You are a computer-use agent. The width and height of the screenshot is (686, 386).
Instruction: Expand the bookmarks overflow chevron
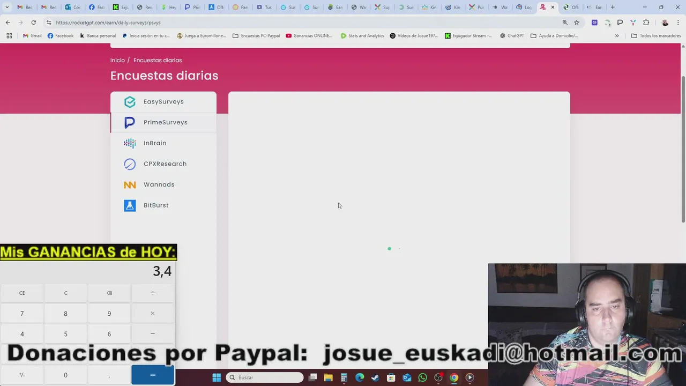[x=617, y=36]
